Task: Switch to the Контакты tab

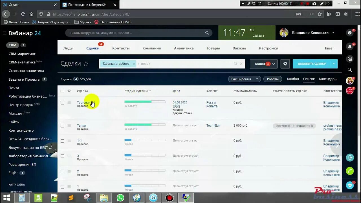Action: point(121,48)
